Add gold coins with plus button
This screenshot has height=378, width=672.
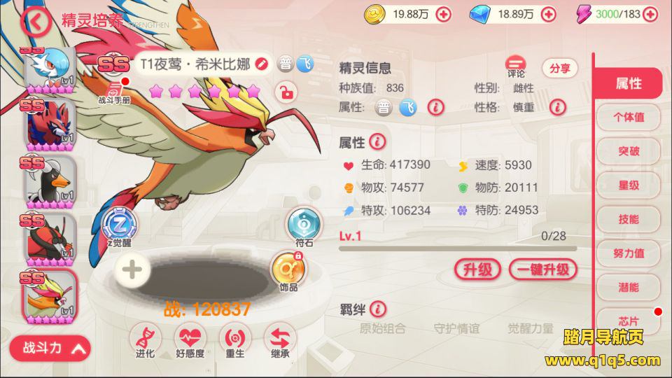(443, 15)
